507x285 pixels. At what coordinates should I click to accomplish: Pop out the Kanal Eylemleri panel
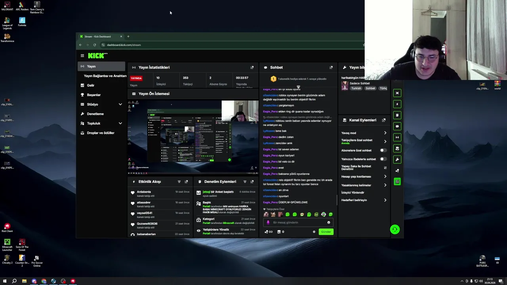[x=384, y=120]
